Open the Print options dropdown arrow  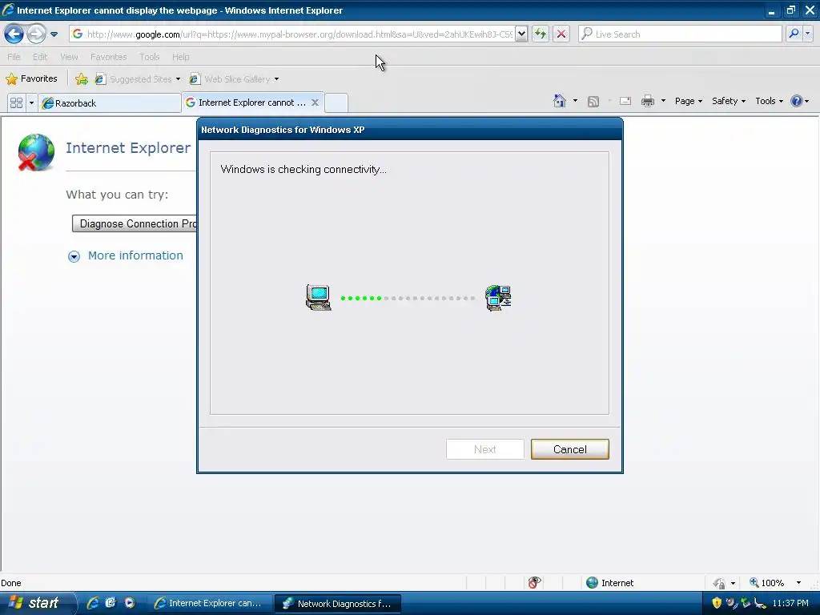click(x=663, y=101)
